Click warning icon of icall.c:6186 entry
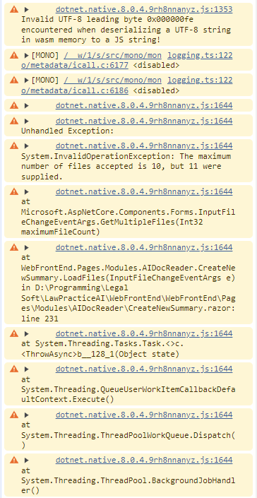257x498 pixels. point(14,81)
